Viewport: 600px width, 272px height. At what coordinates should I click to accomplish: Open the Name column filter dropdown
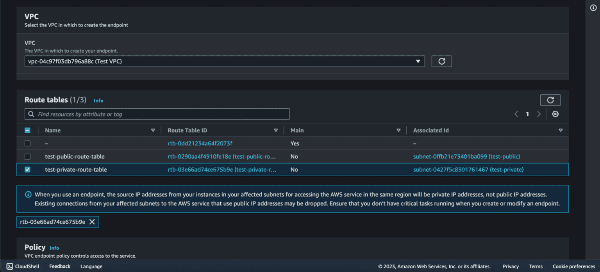coord(153,130)
